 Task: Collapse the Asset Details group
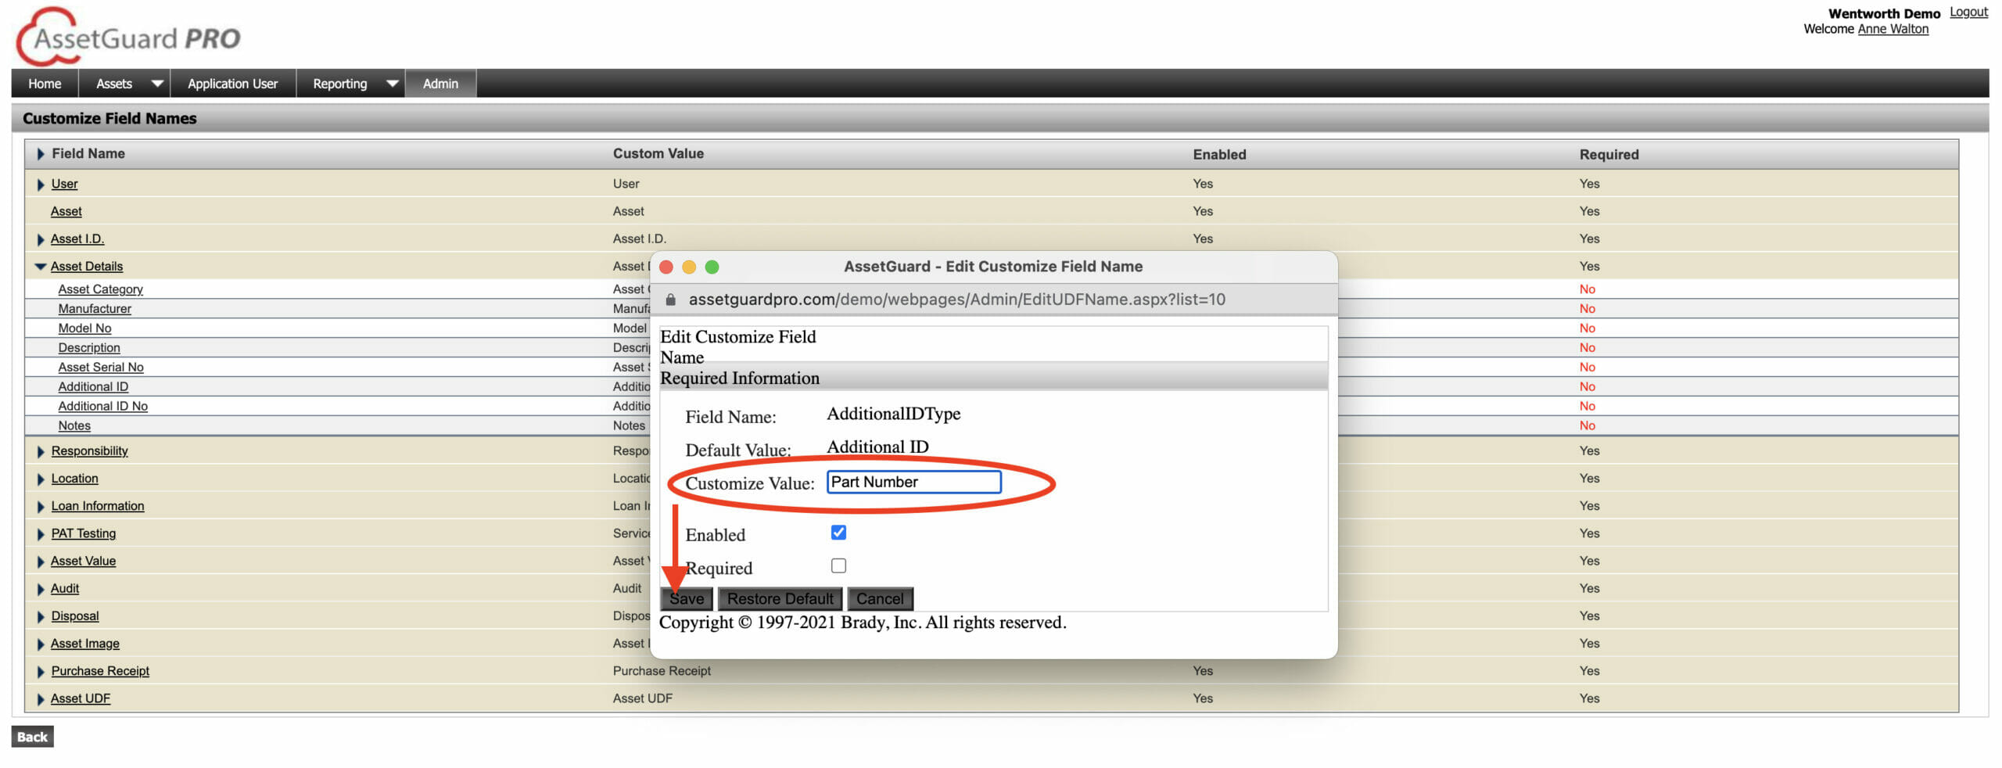[x=41, y=267]
